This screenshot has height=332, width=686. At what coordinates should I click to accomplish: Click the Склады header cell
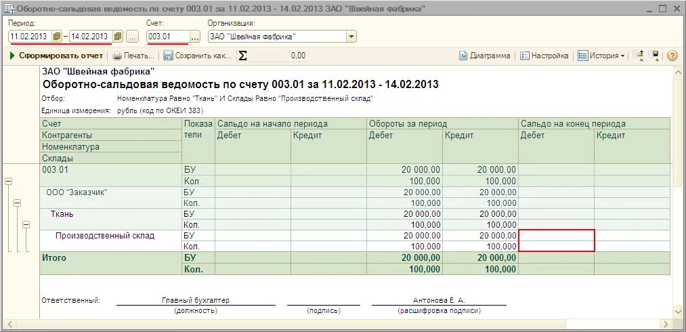coord(110,158)
